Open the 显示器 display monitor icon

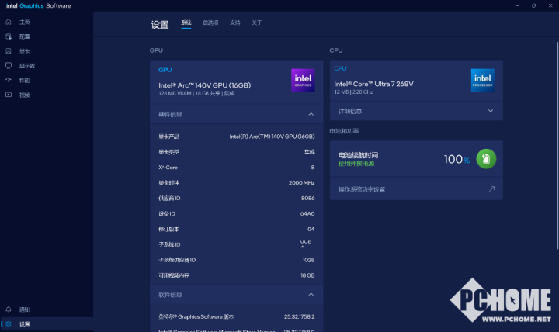[x=9, y=66]
